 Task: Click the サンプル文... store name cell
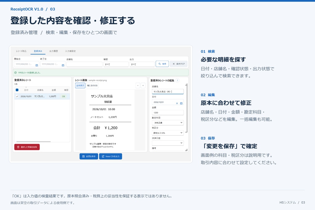[39, 96]
